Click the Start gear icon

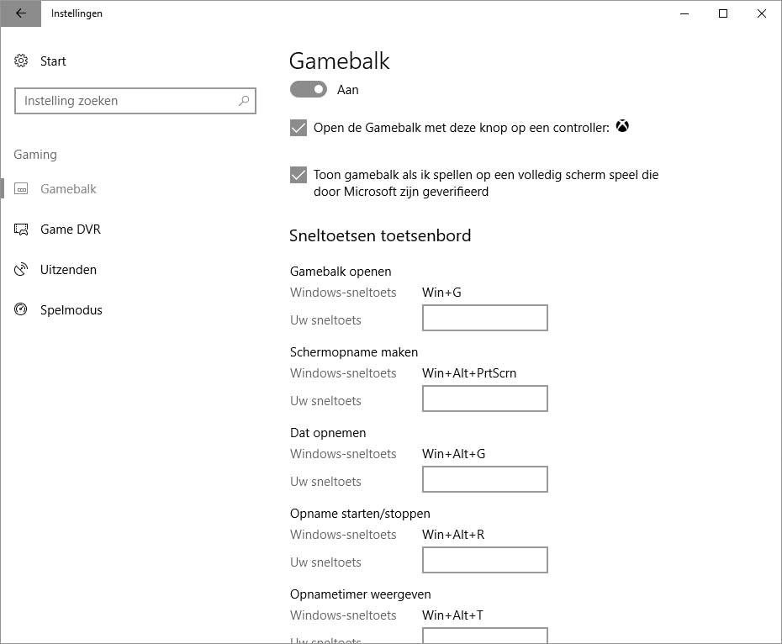tap(22, 61)
